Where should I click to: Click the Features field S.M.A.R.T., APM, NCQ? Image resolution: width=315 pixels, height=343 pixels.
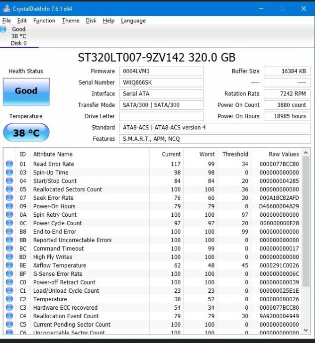pos(215,139)
